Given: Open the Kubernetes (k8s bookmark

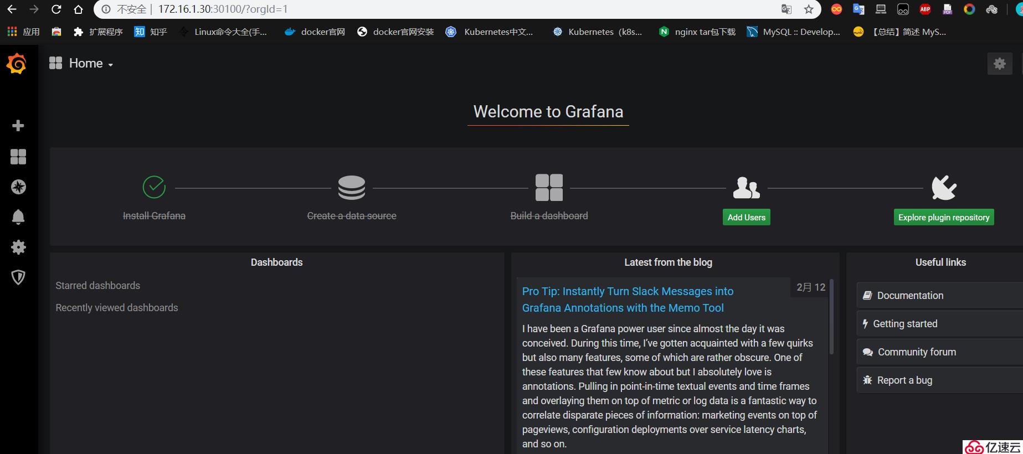Looking at the screenshot, I should click(x=598, y=32).
